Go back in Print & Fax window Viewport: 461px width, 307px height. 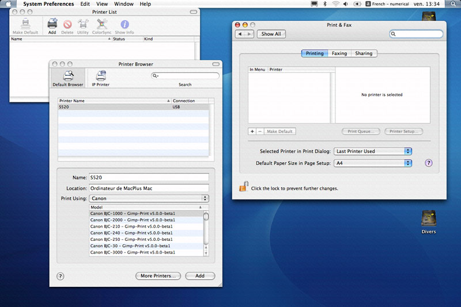pyautogui.click(x=240, y=34)
